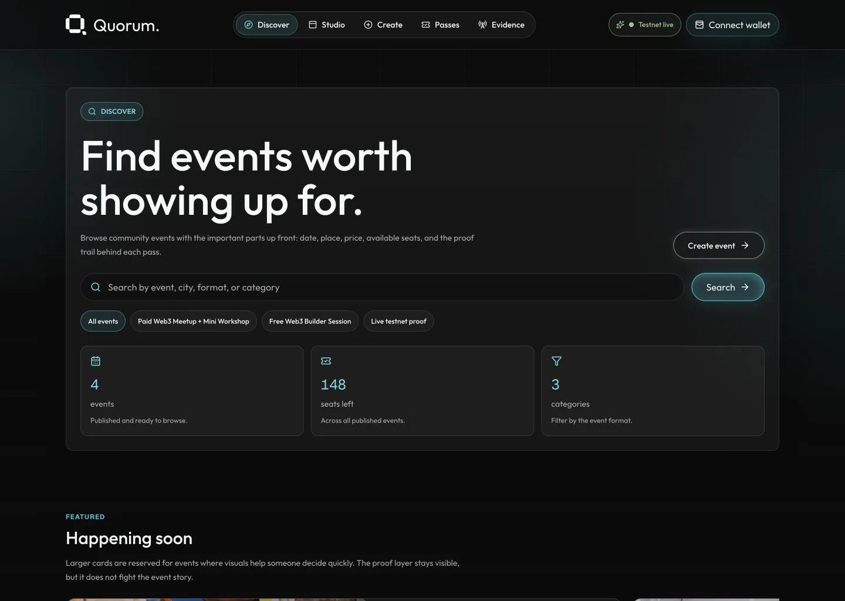Select Free Web3 Builder Session chip
845x601 pixels.
[310, 321]
